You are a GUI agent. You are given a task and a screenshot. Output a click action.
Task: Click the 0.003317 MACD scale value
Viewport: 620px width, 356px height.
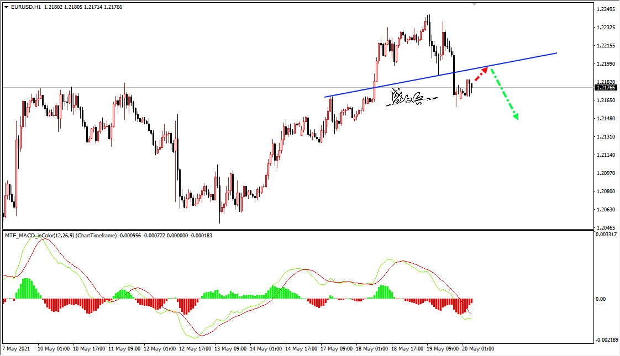[x=606, y=235]
